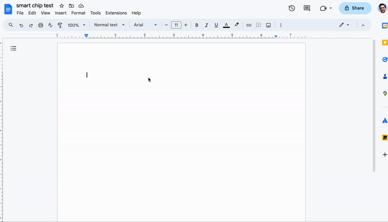
Task: Click the smart chip test title
Action: pyautogui.click(x=34, y=5)
